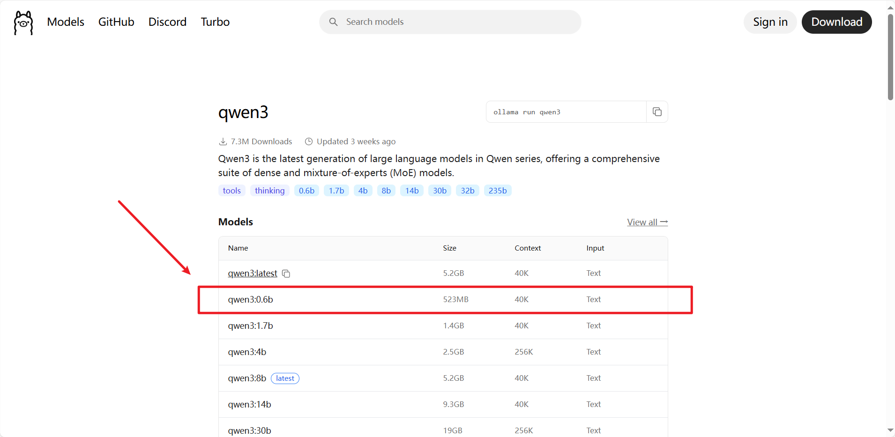Click the 523MB size value
The width and height of the screenshot is (895, 437).
455,299
